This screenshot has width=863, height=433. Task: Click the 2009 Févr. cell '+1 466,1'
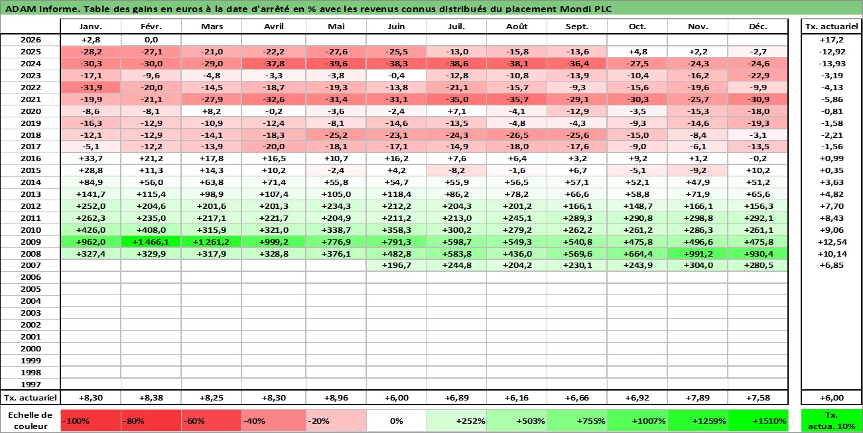point(151,242)
